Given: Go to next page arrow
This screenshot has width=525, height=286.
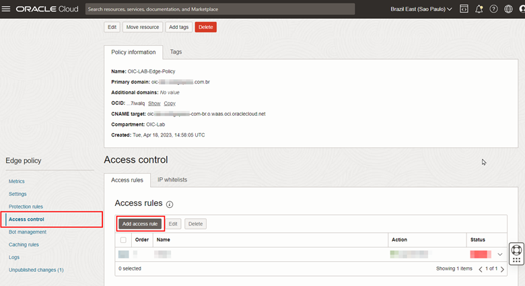Looking at the screenshot, I should (502, 269).
